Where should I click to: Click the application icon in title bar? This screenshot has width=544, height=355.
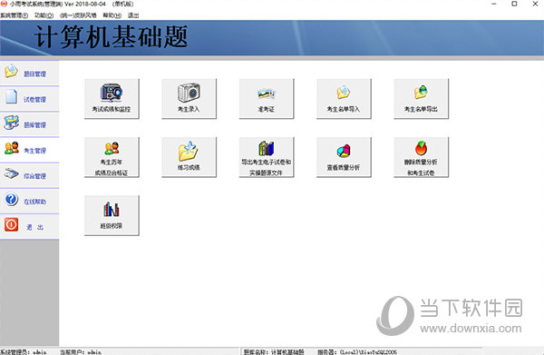pos(5,4)
